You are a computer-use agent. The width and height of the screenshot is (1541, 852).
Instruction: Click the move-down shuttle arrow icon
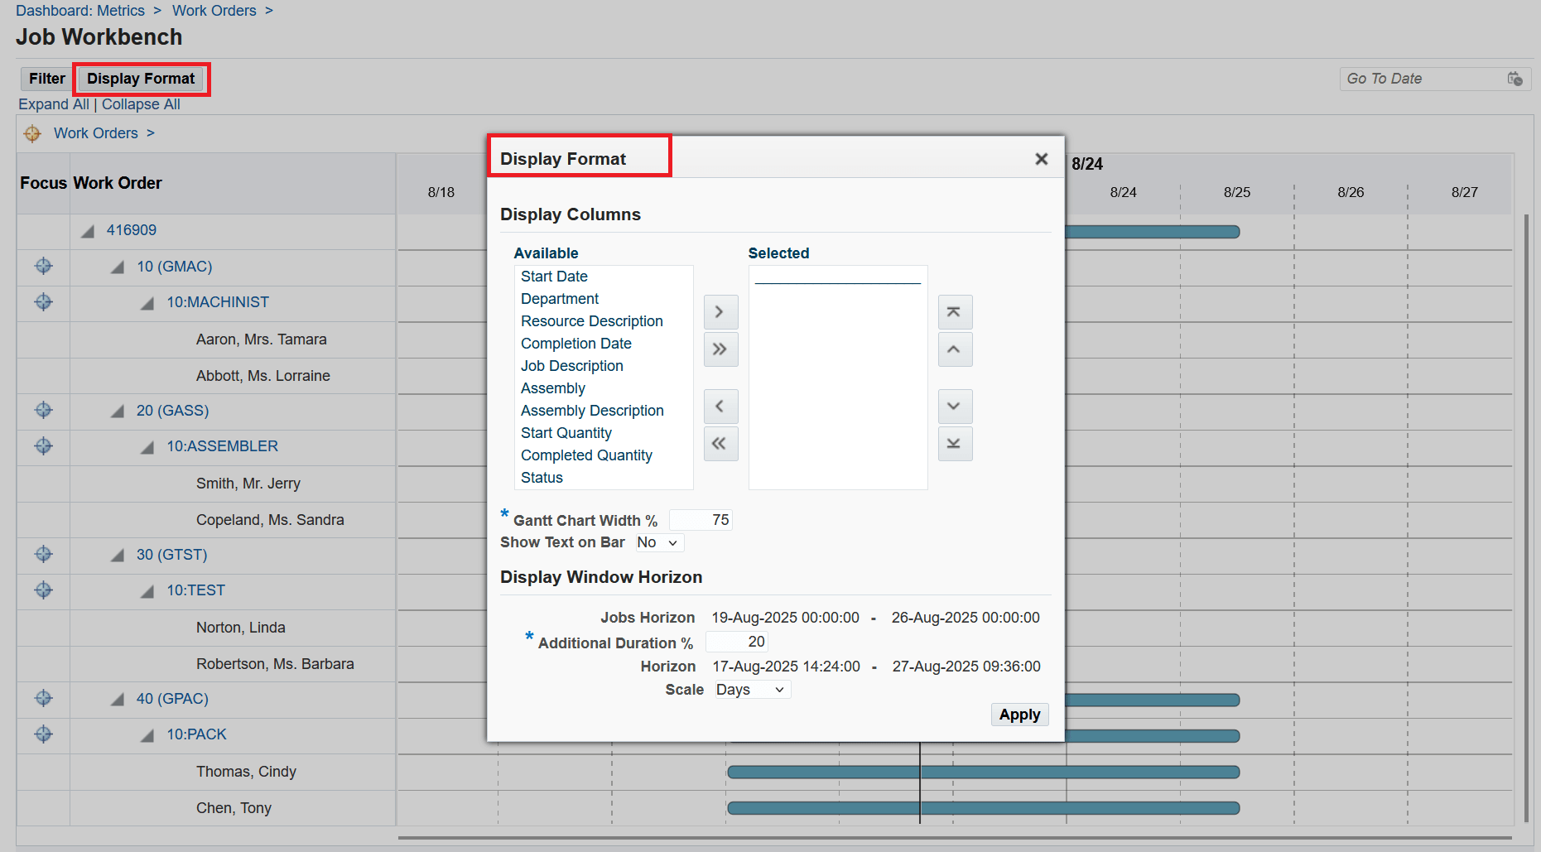[x=954, y=407]
